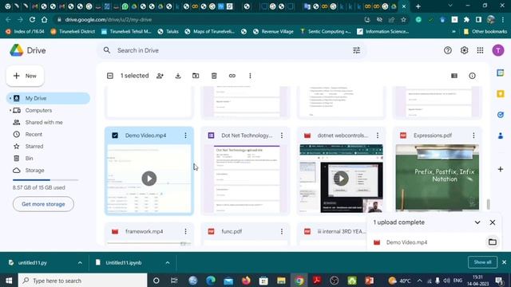Screen dimensions: 511x287
Task: Get link for selected file
Action: [x=232, y=76]
